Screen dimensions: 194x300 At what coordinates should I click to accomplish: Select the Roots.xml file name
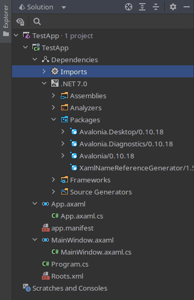[67, 276]
